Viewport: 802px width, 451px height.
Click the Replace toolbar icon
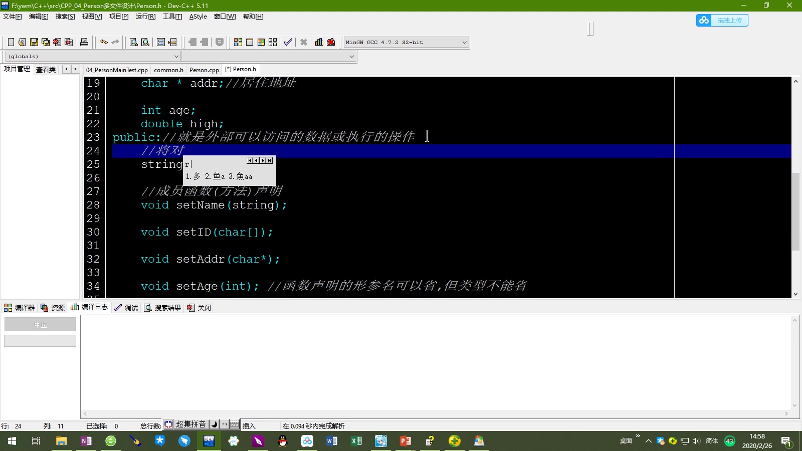[x=145, y=42]
